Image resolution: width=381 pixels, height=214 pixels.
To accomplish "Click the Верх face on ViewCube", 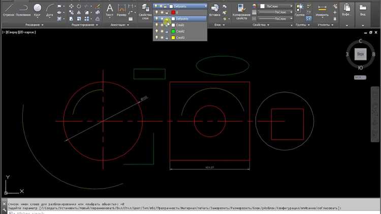I will click(x=360, y=54).
